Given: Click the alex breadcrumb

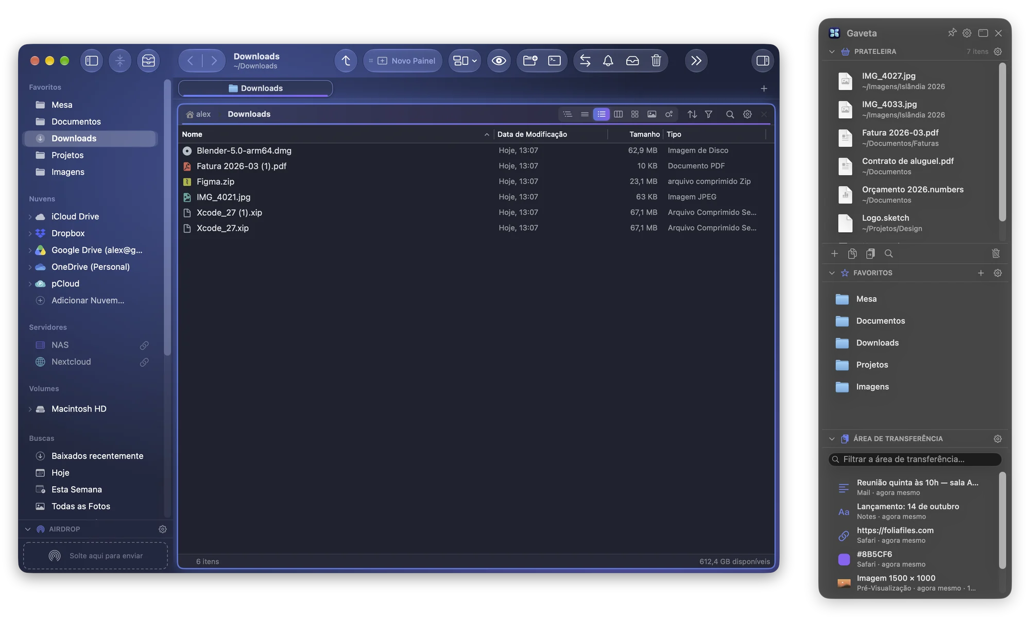Looking at the screenshot, I should click(x=198, y=114).
